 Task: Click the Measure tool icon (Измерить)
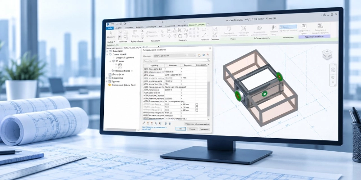204,35
